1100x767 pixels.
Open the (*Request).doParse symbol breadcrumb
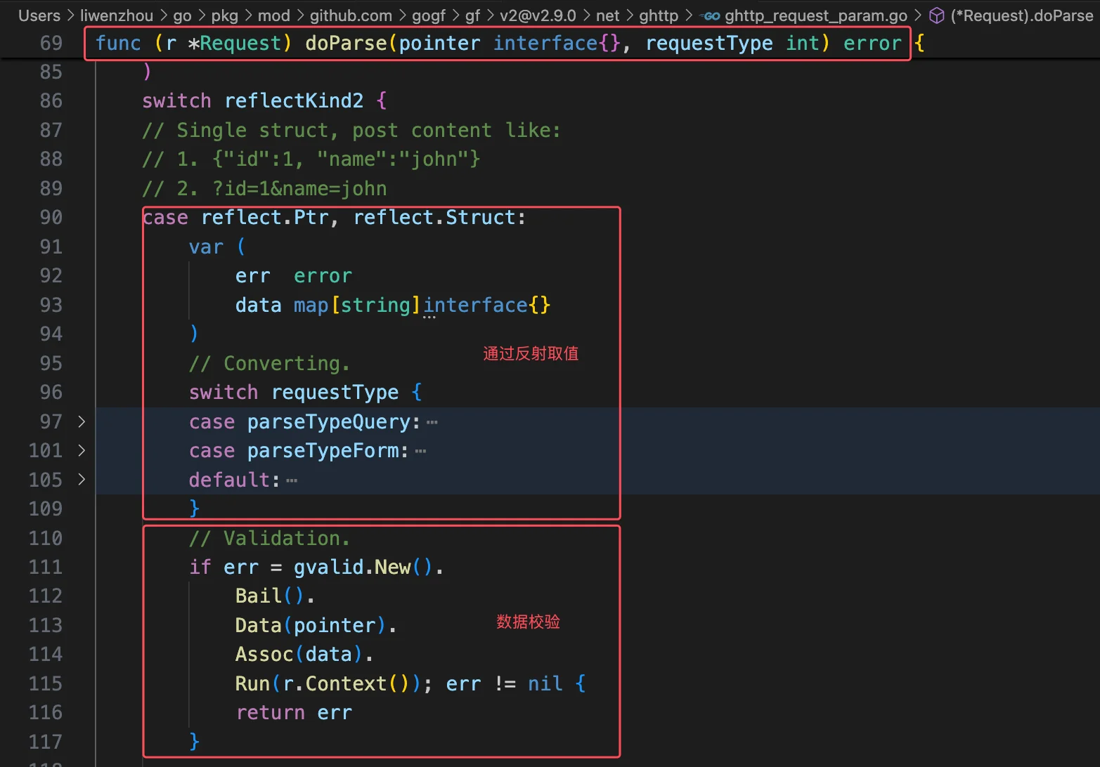pos(1021,15)
